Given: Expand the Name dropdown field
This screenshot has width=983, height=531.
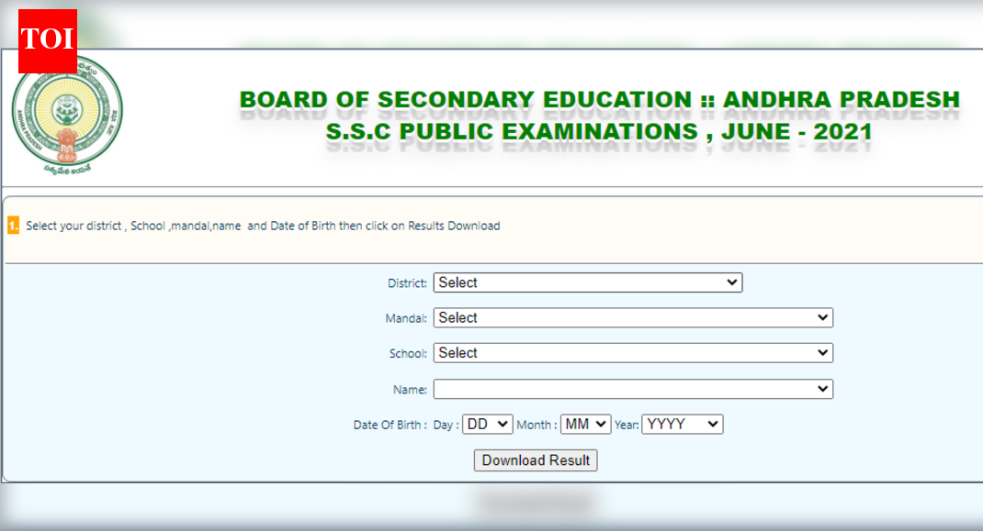Looking at the screenshot, I should (633, 389).
